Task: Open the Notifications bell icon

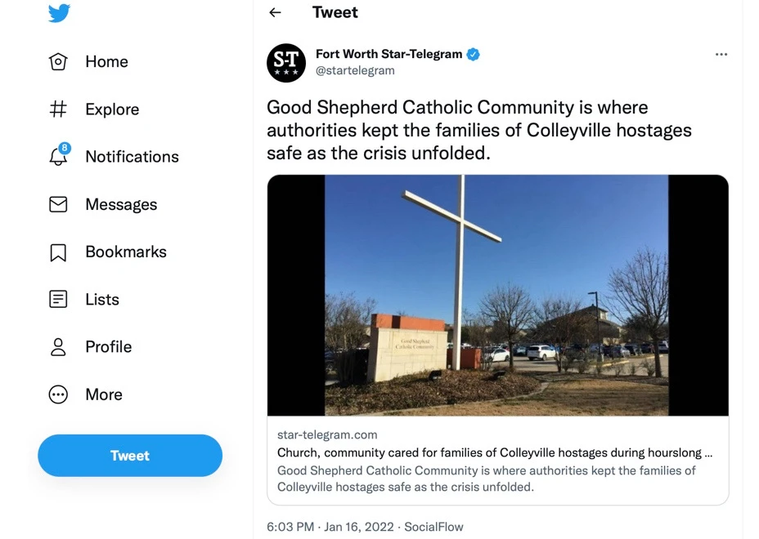Action: (x=58, y=156)
